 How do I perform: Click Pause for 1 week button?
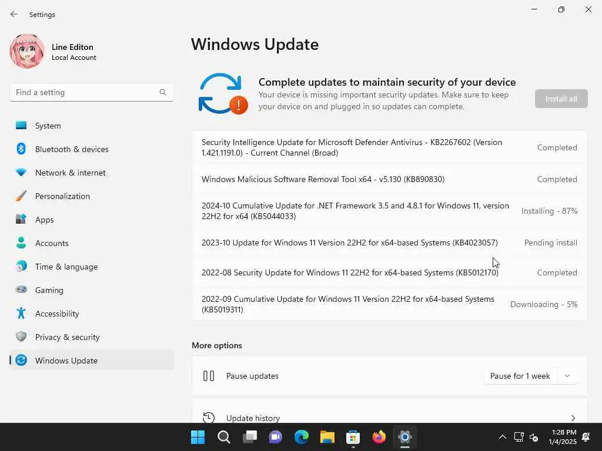(x=520, y=376)
